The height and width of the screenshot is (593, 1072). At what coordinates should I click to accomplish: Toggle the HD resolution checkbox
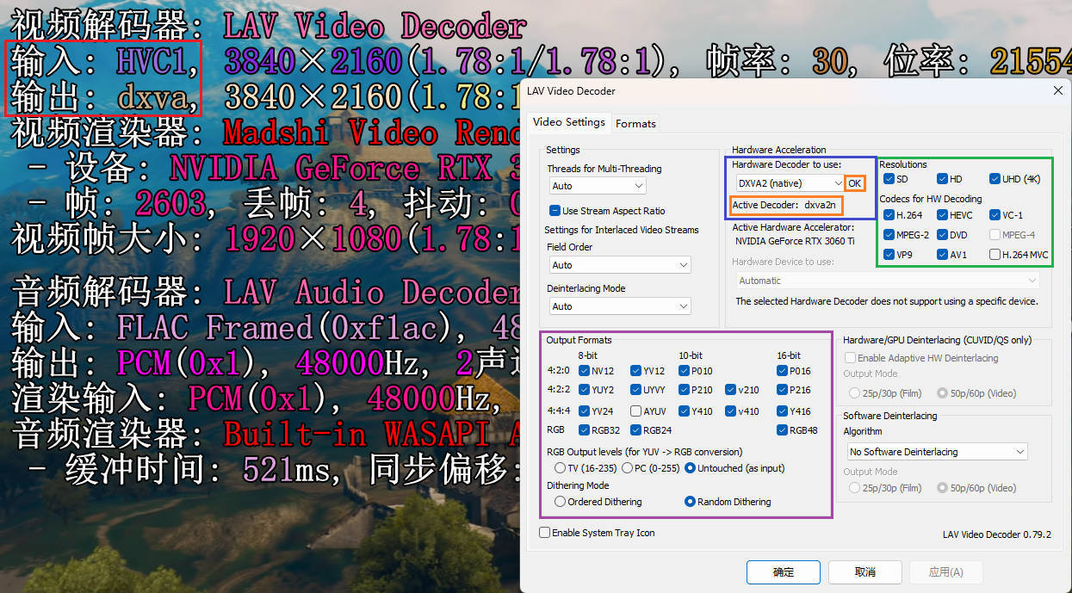[x=942, y=179]
